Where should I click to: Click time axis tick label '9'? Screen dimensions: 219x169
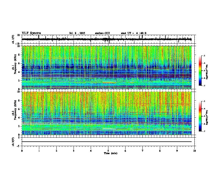click(177, 151)
